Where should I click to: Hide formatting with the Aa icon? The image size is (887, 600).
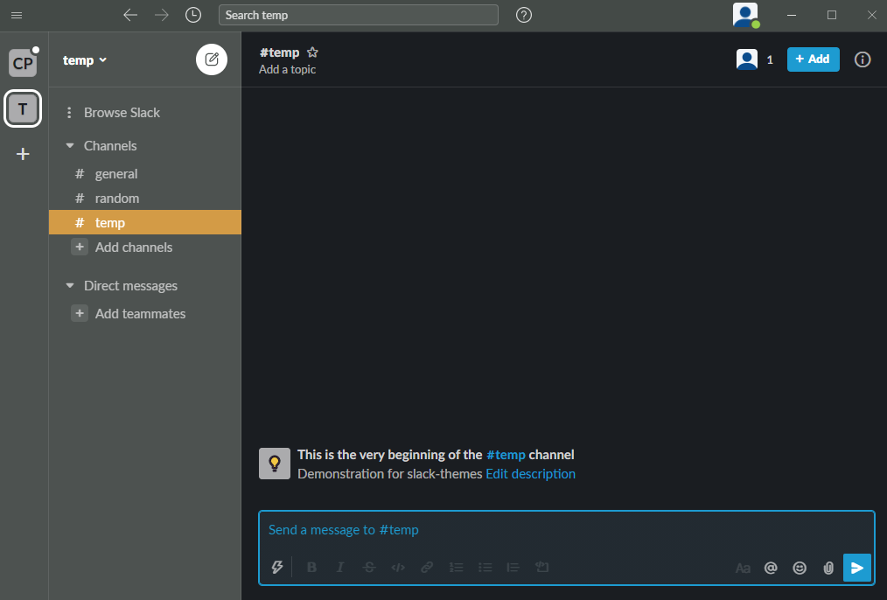click(743, 568)
